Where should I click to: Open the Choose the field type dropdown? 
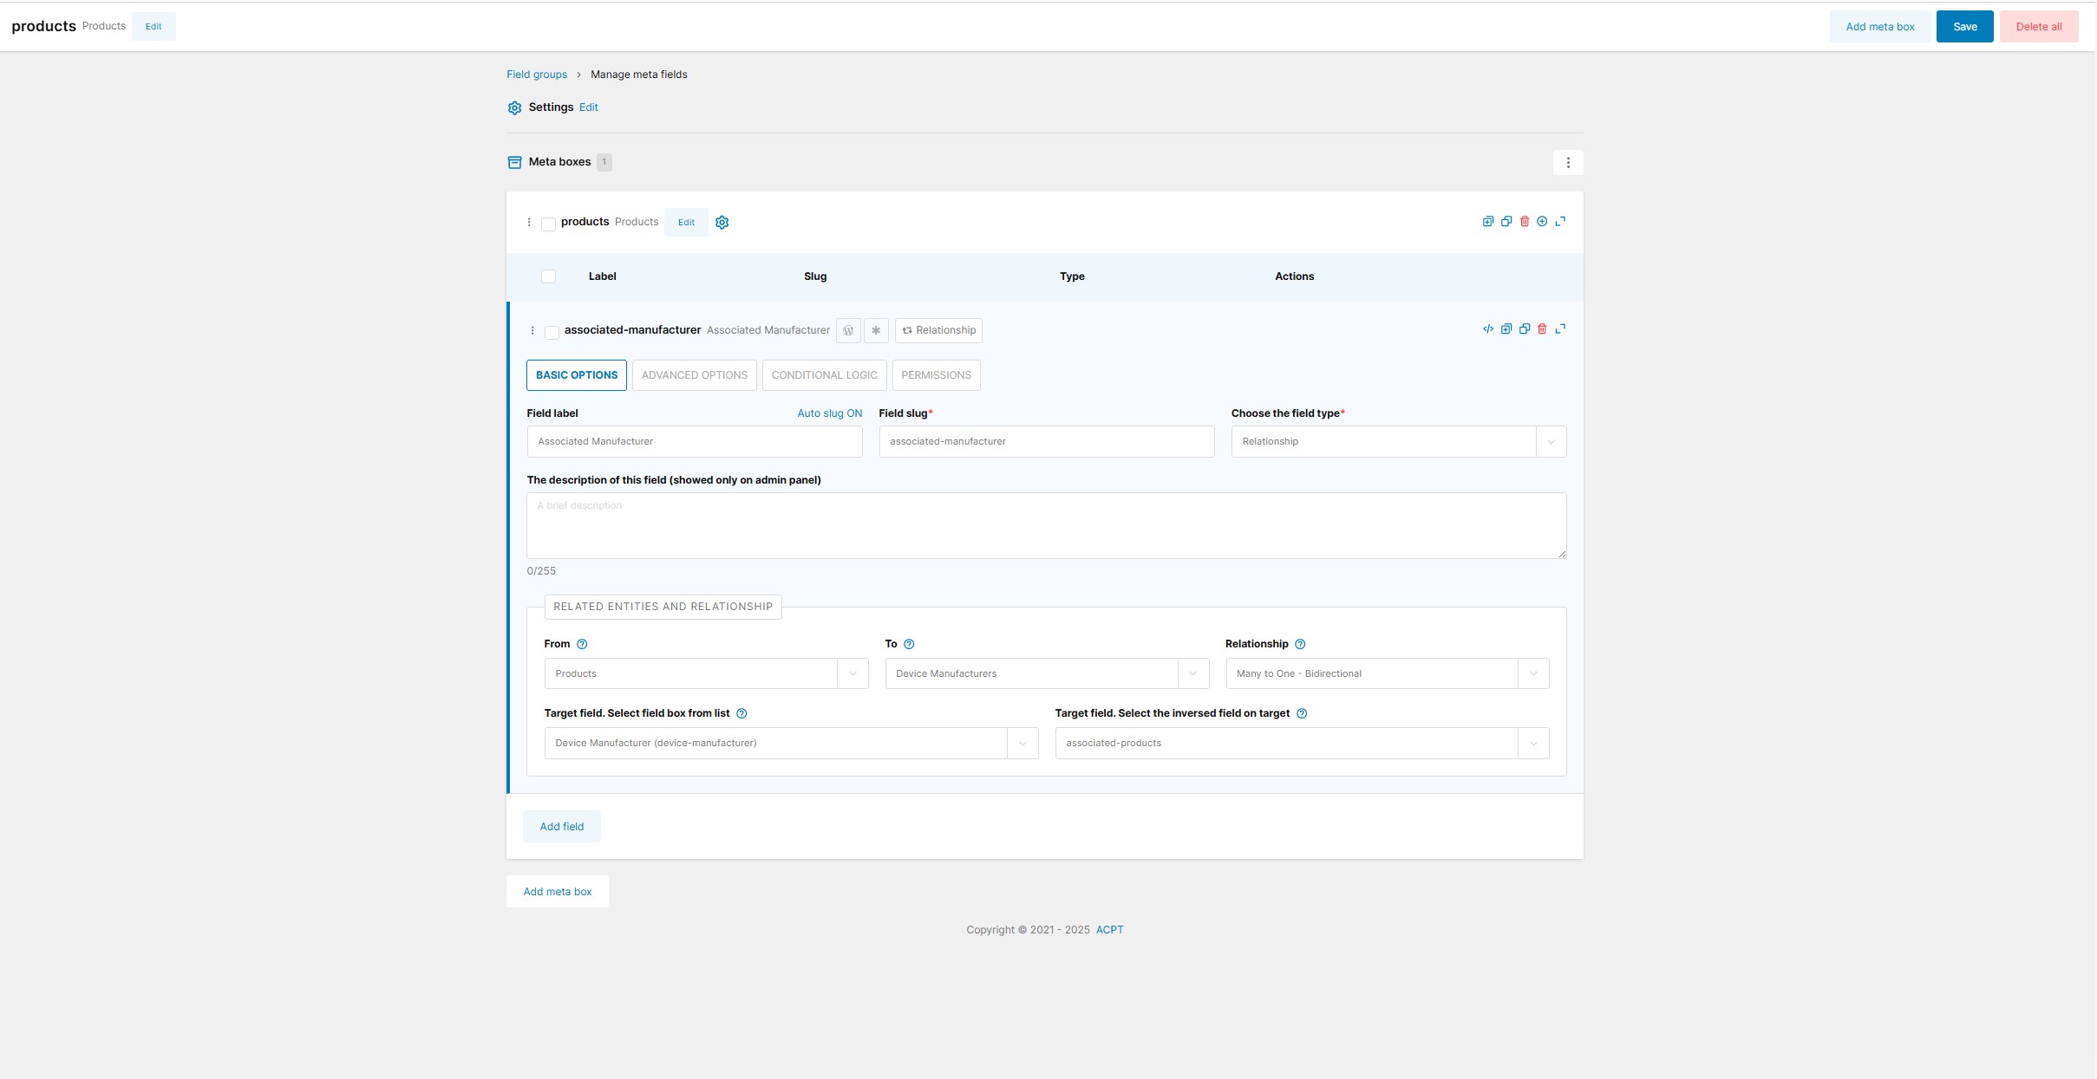1398,442
